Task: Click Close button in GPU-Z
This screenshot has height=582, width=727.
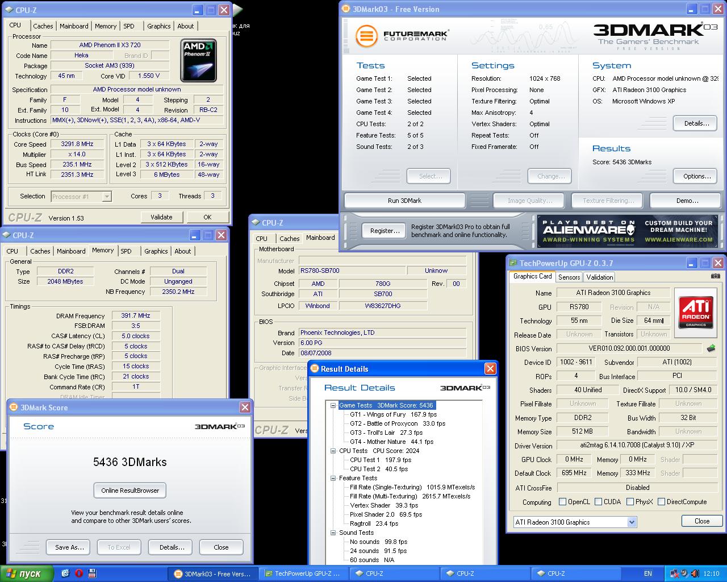Action: pos(702,521)
